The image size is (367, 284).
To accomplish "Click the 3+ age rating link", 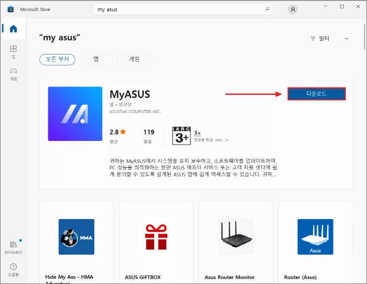I will click(197, 133).
